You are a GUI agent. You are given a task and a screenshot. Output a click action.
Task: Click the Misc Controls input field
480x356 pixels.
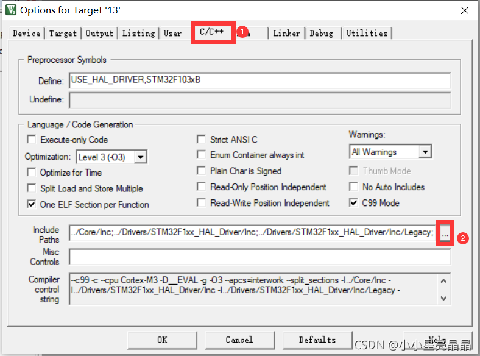click(259, 257)
